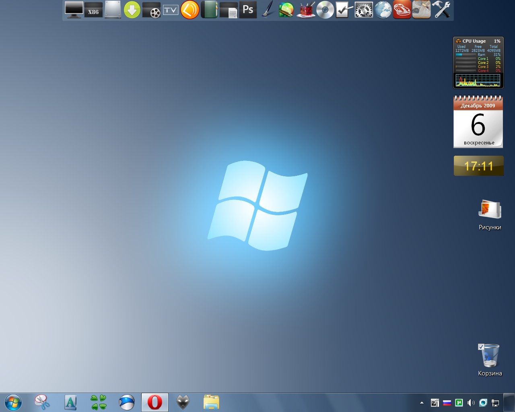Launch the TV icon in the dock
Image resolution: width=515 pixels, height=412 pixels.
(x=171, y=10)
